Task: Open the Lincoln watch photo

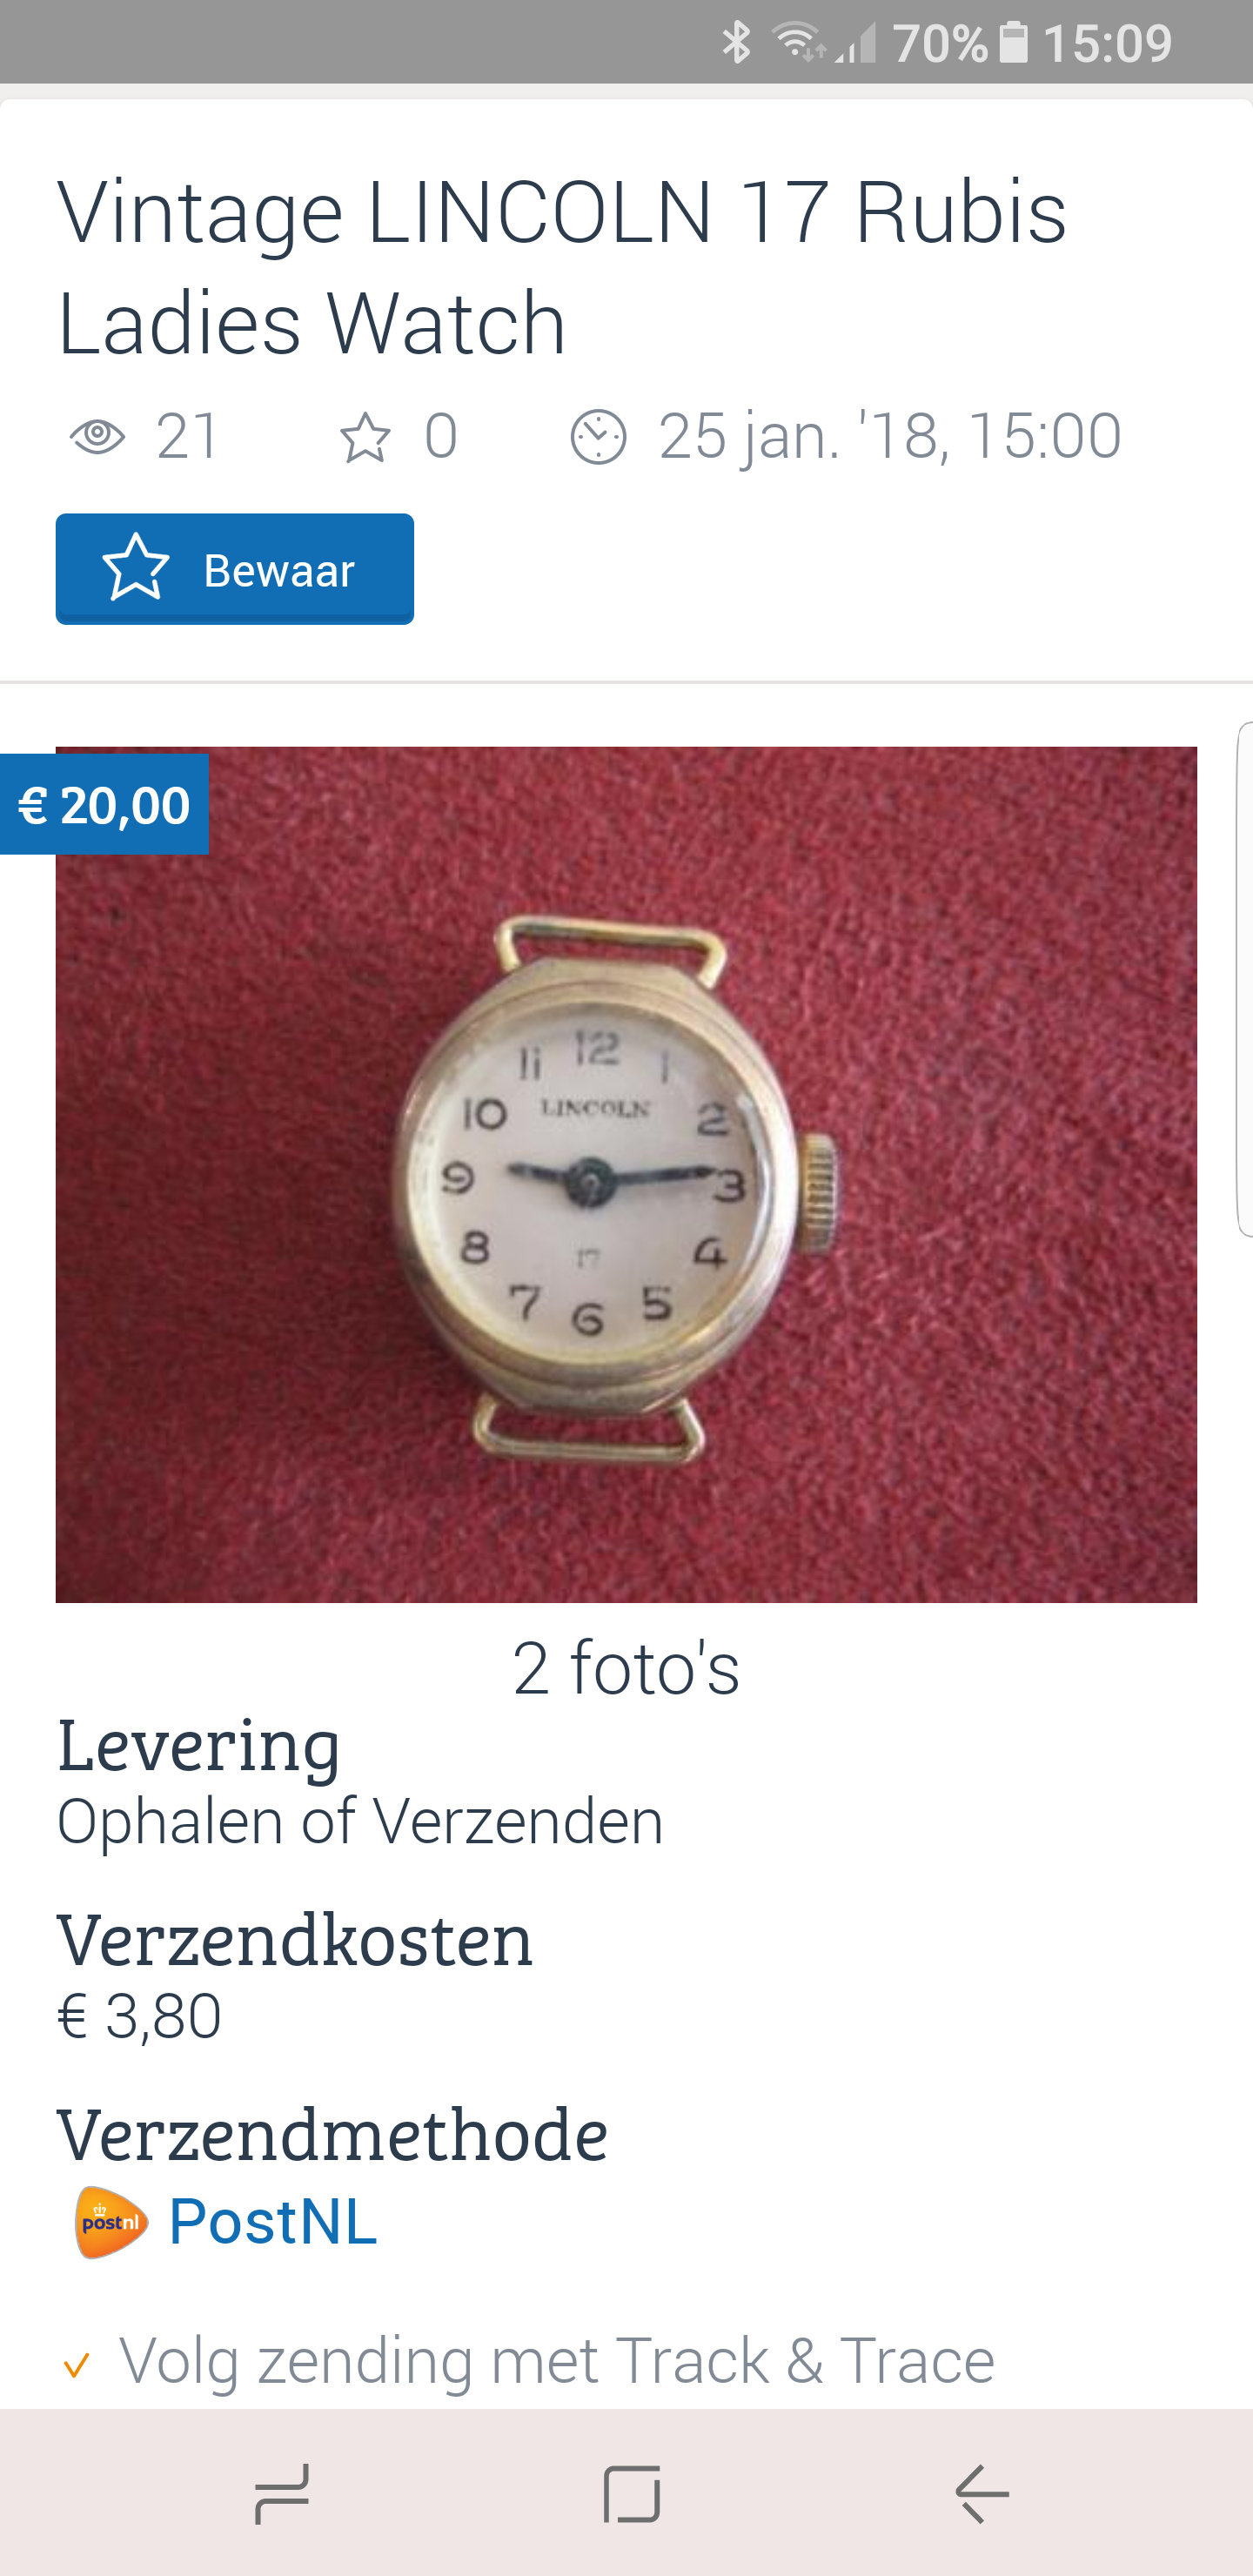Action: click(x=626, y=1174)
